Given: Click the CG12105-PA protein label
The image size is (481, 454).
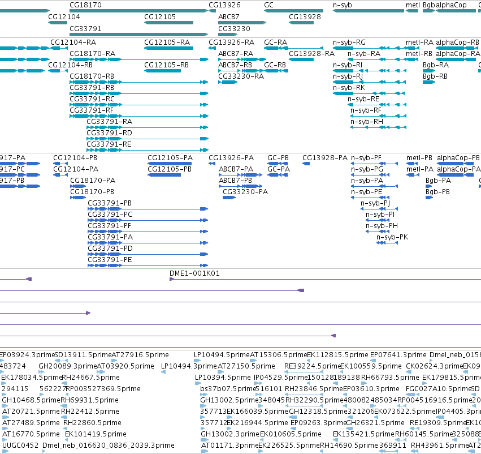Looking at the screenshot, I should click(170, 157).
